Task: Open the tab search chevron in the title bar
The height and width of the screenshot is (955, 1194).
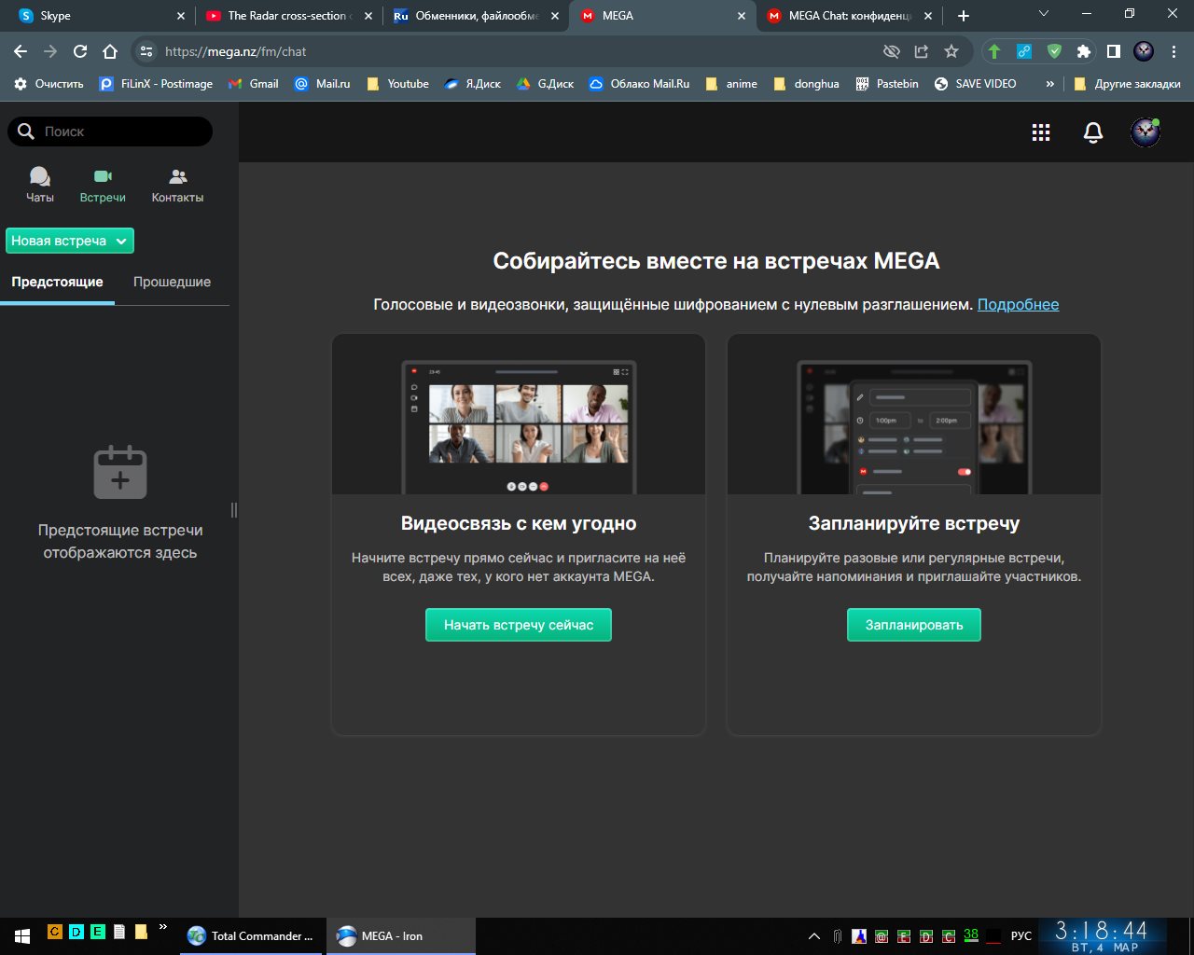Action: 1044,14
